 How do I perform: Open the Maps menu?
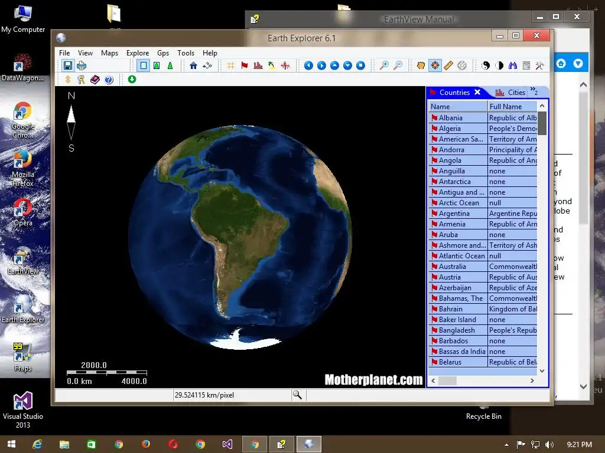click(109, 52)
